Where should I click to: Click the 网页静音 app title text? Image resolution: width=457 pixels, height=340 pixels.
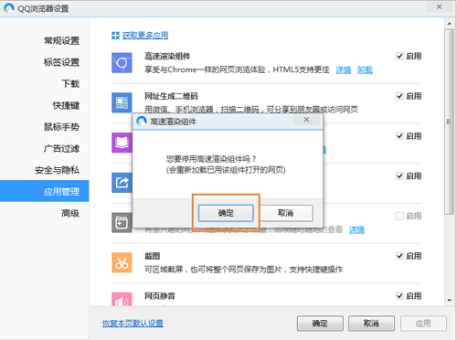[x=160, y=296]
